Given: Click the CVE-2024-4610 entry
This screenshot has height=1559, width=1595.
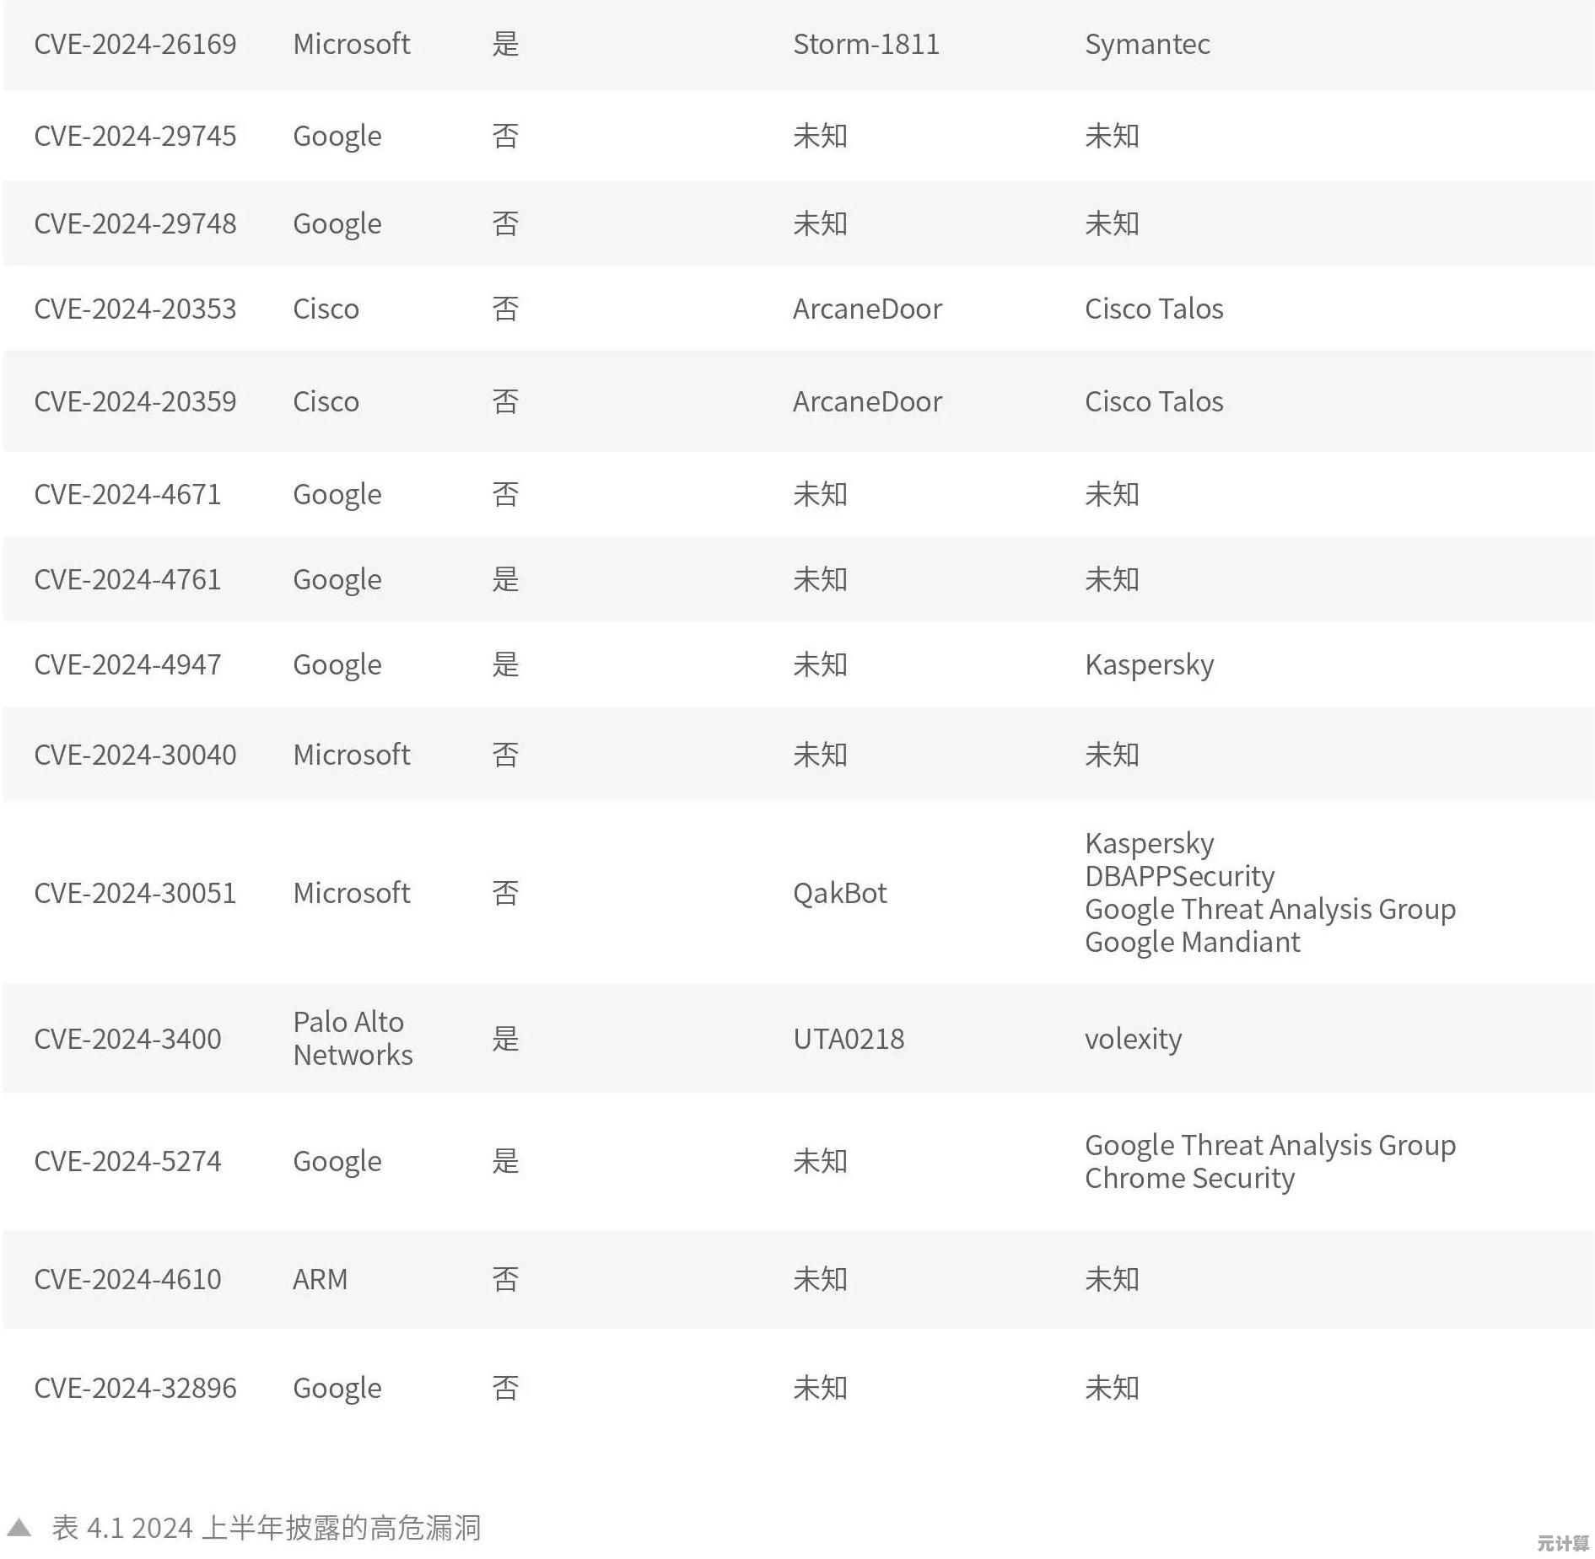Looking at the screenshot, I should click(127, 1279).
